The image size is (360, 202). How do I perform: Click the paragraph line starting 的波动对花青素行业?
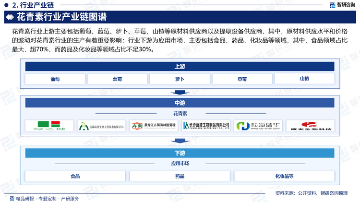point(180,40)
